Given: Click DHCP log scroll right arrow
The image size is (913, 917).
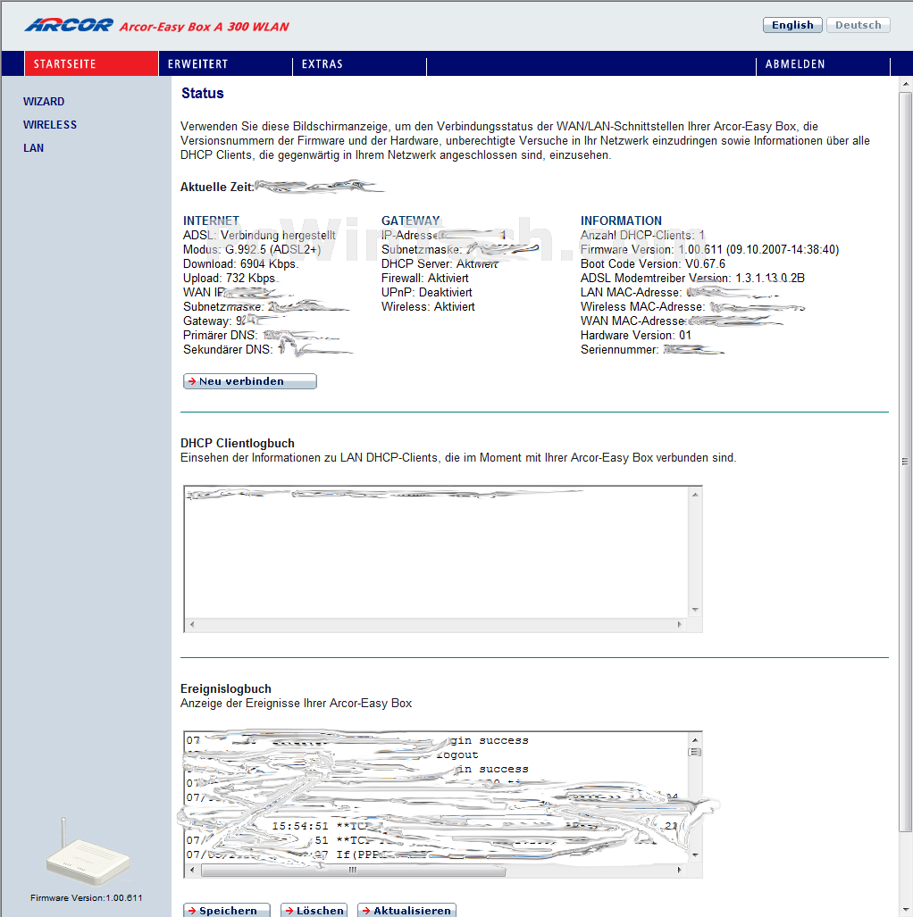Looking at the screenshot, I should tap(680, 625).
